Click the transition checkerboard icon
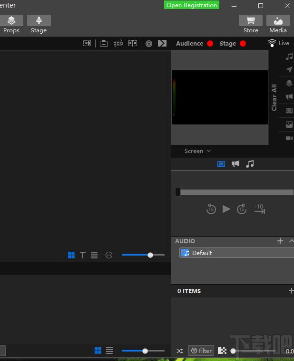Viewport: 294px width, 361px height. coord(222,351)
